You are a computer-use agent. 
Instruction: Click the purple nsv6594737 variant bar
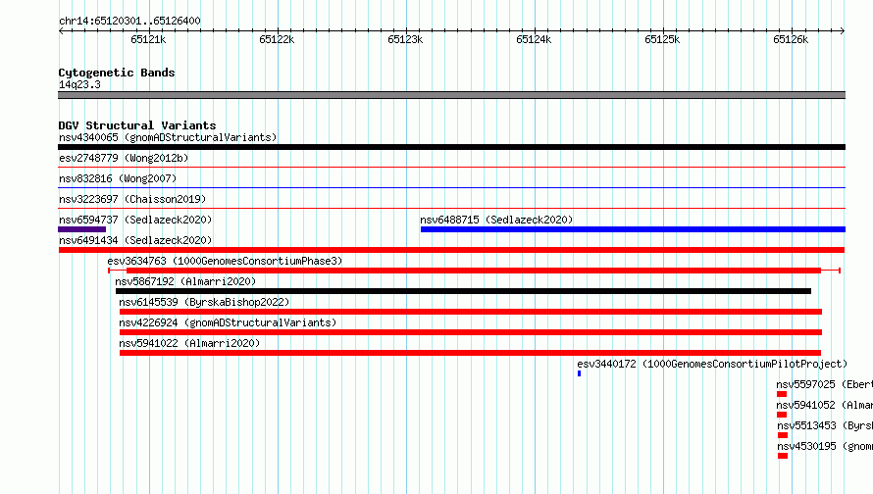point(81,229)
